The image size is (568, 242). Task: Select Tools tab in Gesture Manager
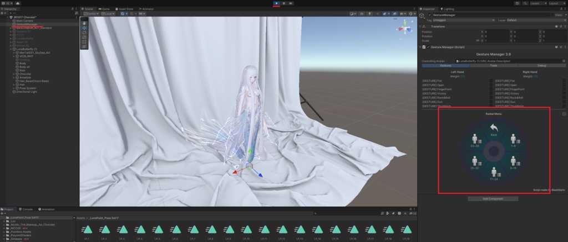click(494, 66)
